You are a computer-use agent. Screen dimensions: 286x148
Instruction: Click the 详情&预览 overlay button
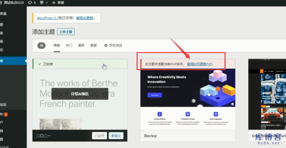click(80, 94)
